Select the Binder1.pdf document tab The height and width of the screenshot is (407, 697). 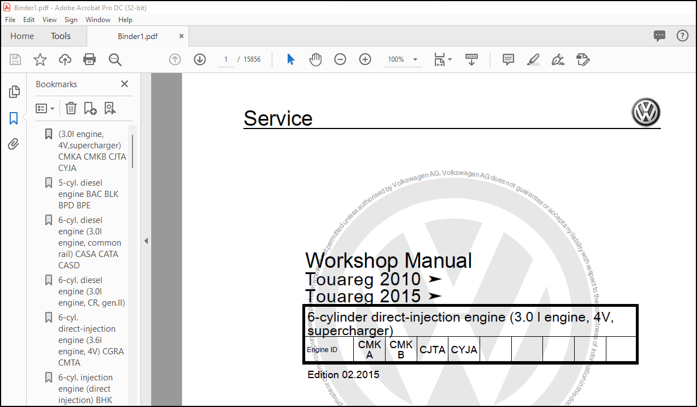click(x=138, y=36)
